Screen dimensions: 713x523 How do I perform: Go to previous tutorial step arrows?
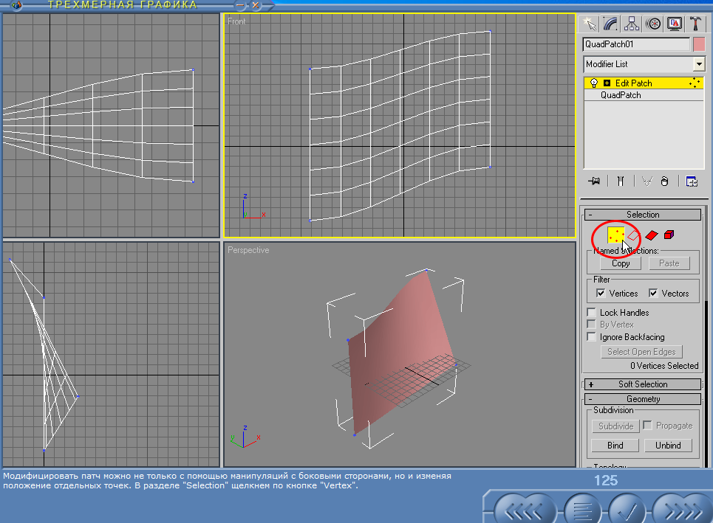click(525, 511)
